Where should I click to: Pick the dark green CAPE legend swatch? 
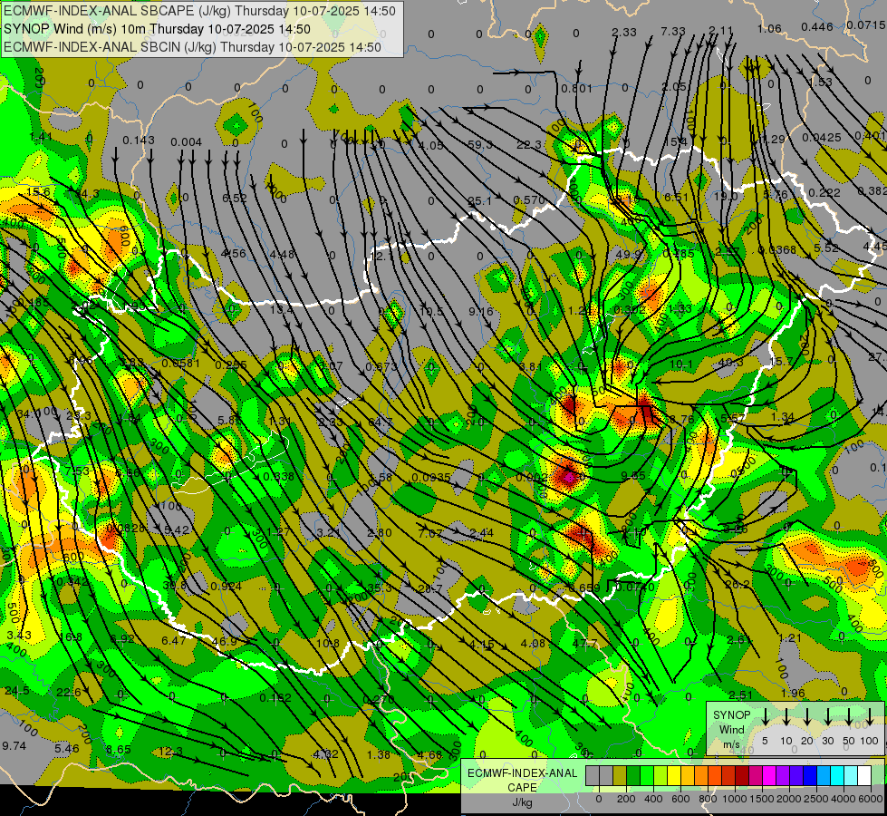[633, 776]
